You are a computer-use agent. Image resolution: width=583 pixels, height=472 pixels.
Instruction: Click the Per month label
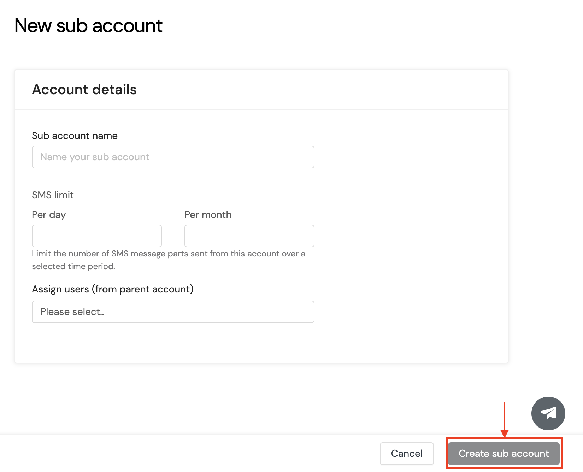[x=208, y=215]
